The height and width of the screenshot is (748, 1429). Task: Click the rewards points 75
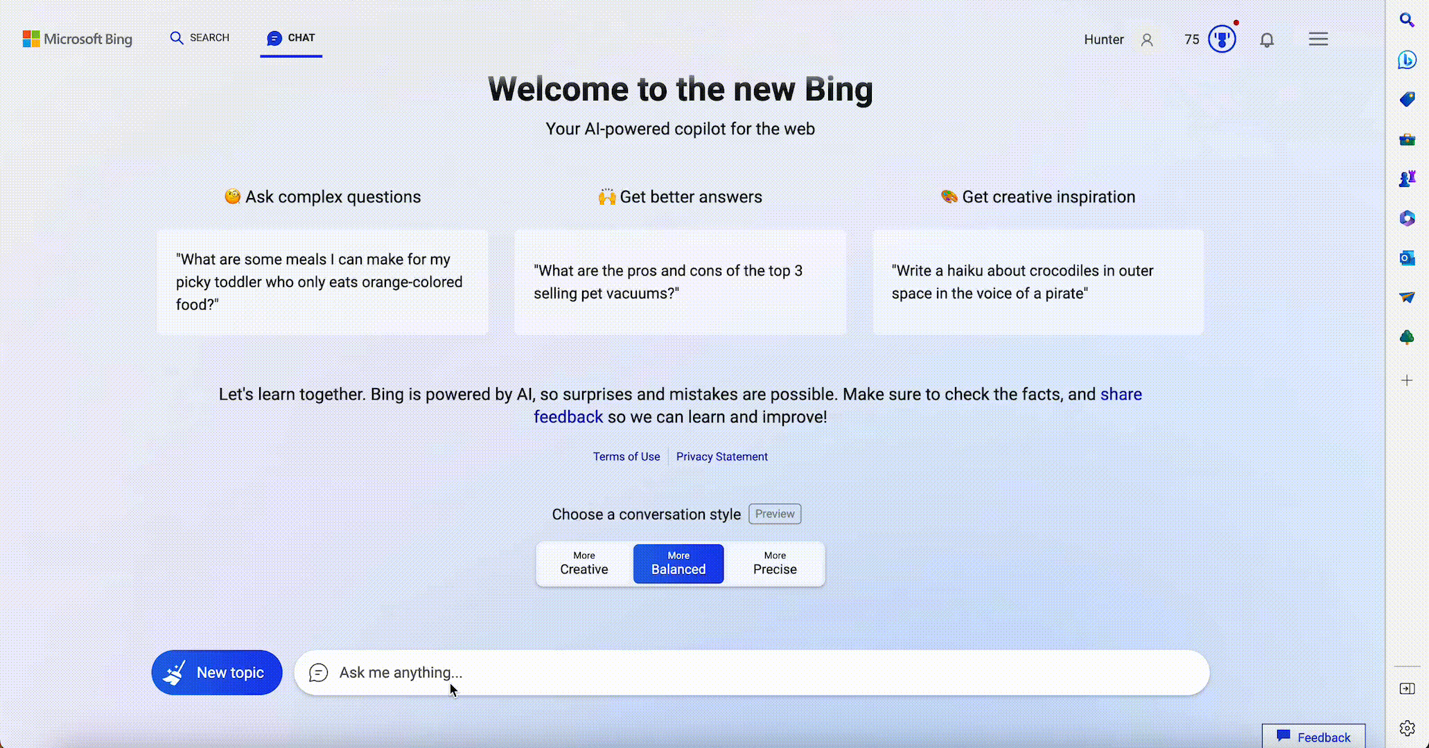pos(1192,39)
